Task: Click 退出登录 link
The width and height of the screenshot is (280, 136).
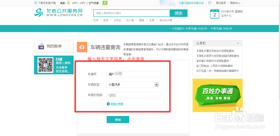Action: click(x=221, y=3)
